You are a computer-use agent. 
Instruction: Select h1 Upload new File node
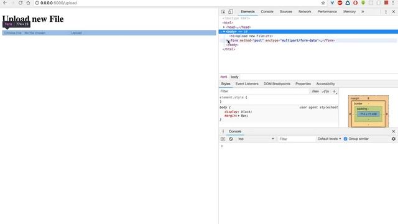[251, 36]
